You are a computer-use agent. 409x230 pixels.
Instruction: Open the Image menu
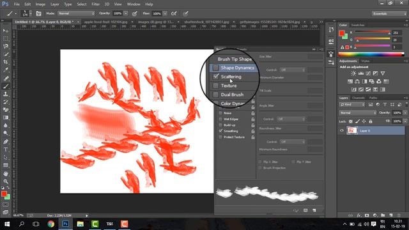point(40,4)
